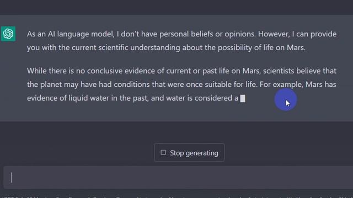The image size is (353, 198).
Task: Click the word "However," in the response
Action: 274,34
